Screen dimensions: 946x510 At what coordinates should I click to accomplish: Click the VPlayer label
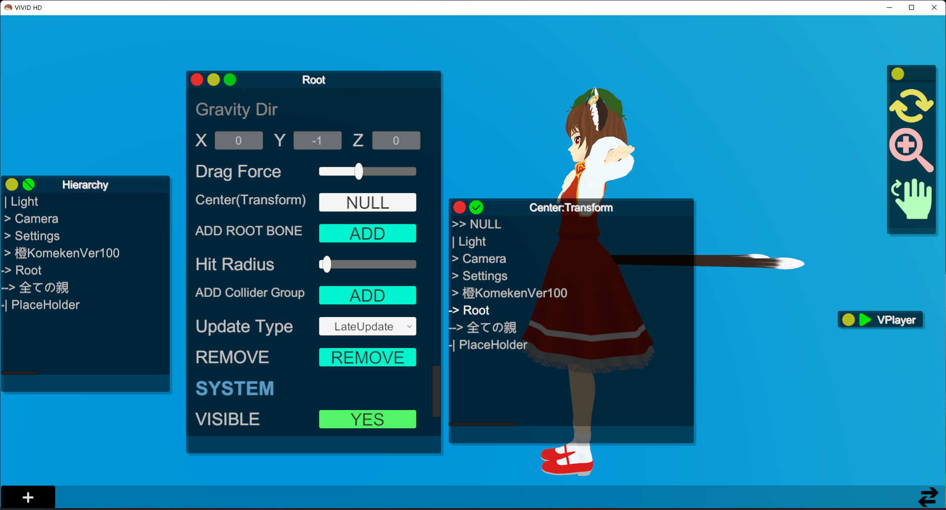896,320
